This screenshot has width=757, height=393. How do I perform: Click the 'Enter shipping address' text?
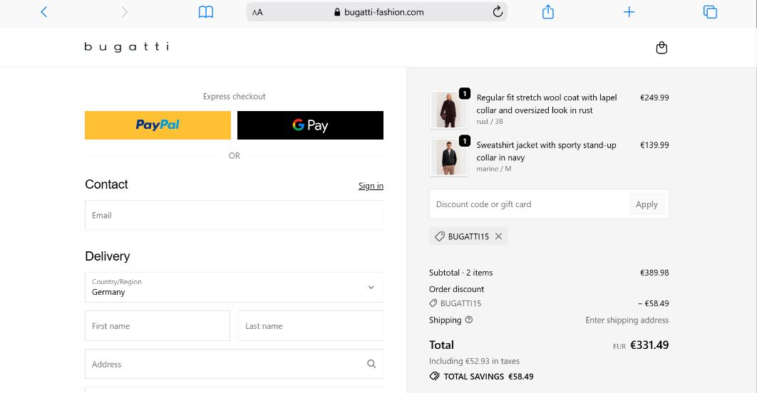point(627,320)
